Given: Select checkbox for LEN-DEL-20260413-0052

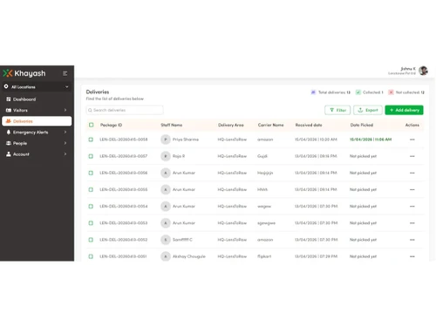Looking at the screenshot, I should tap(91, 240).
